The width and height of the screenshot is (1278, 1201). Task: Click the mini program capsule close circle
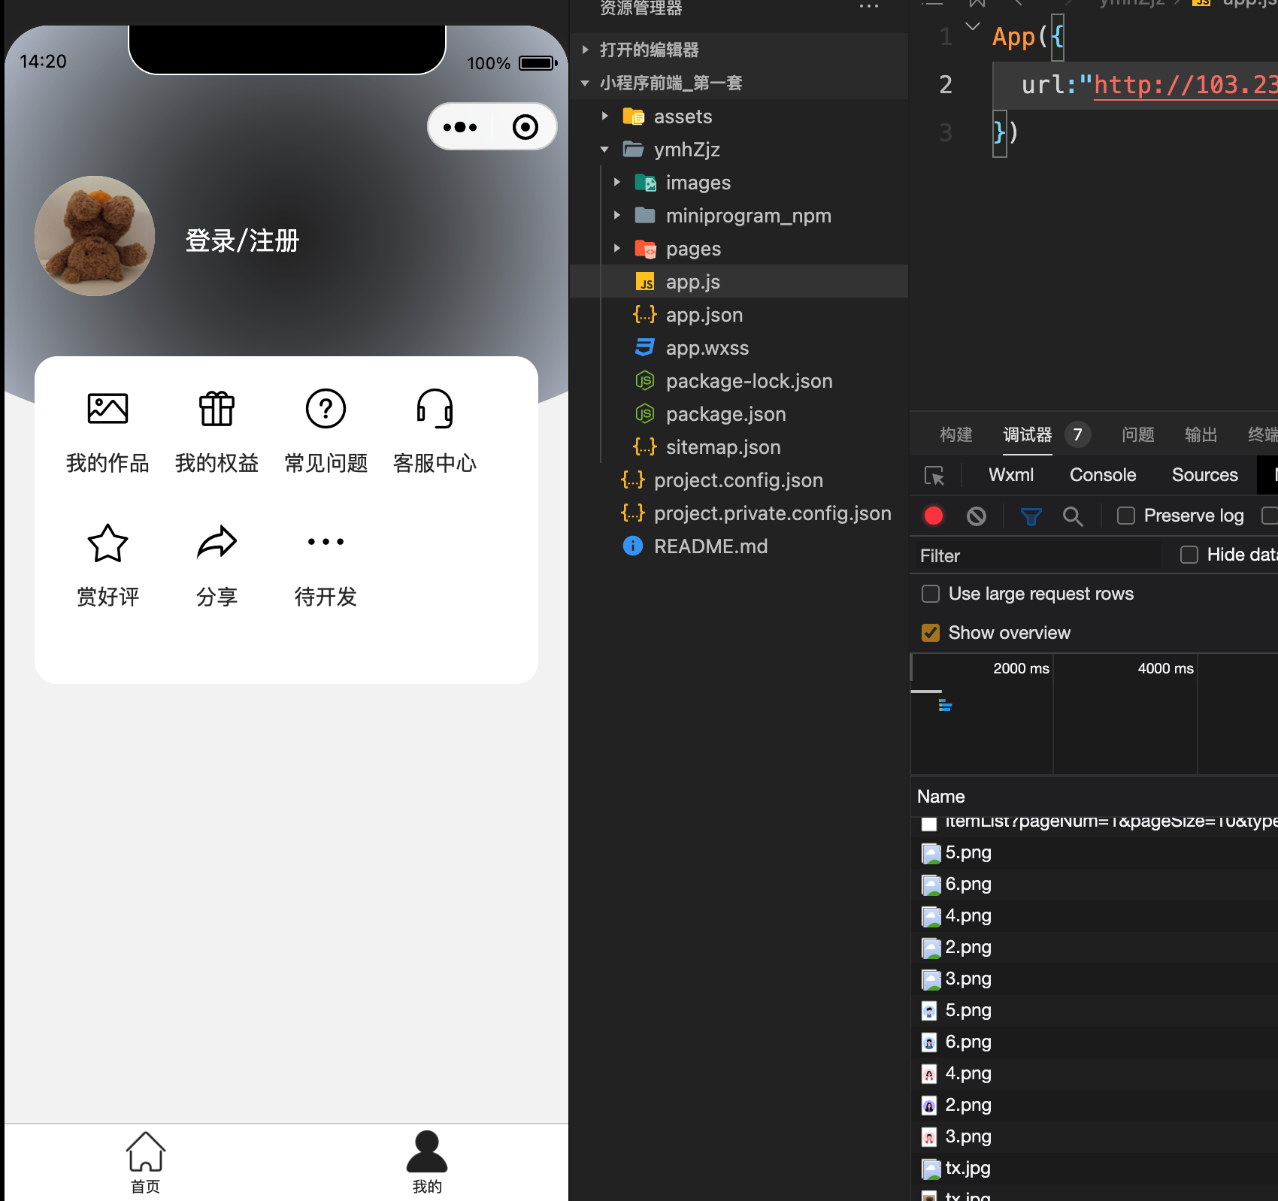coord(525,127)
